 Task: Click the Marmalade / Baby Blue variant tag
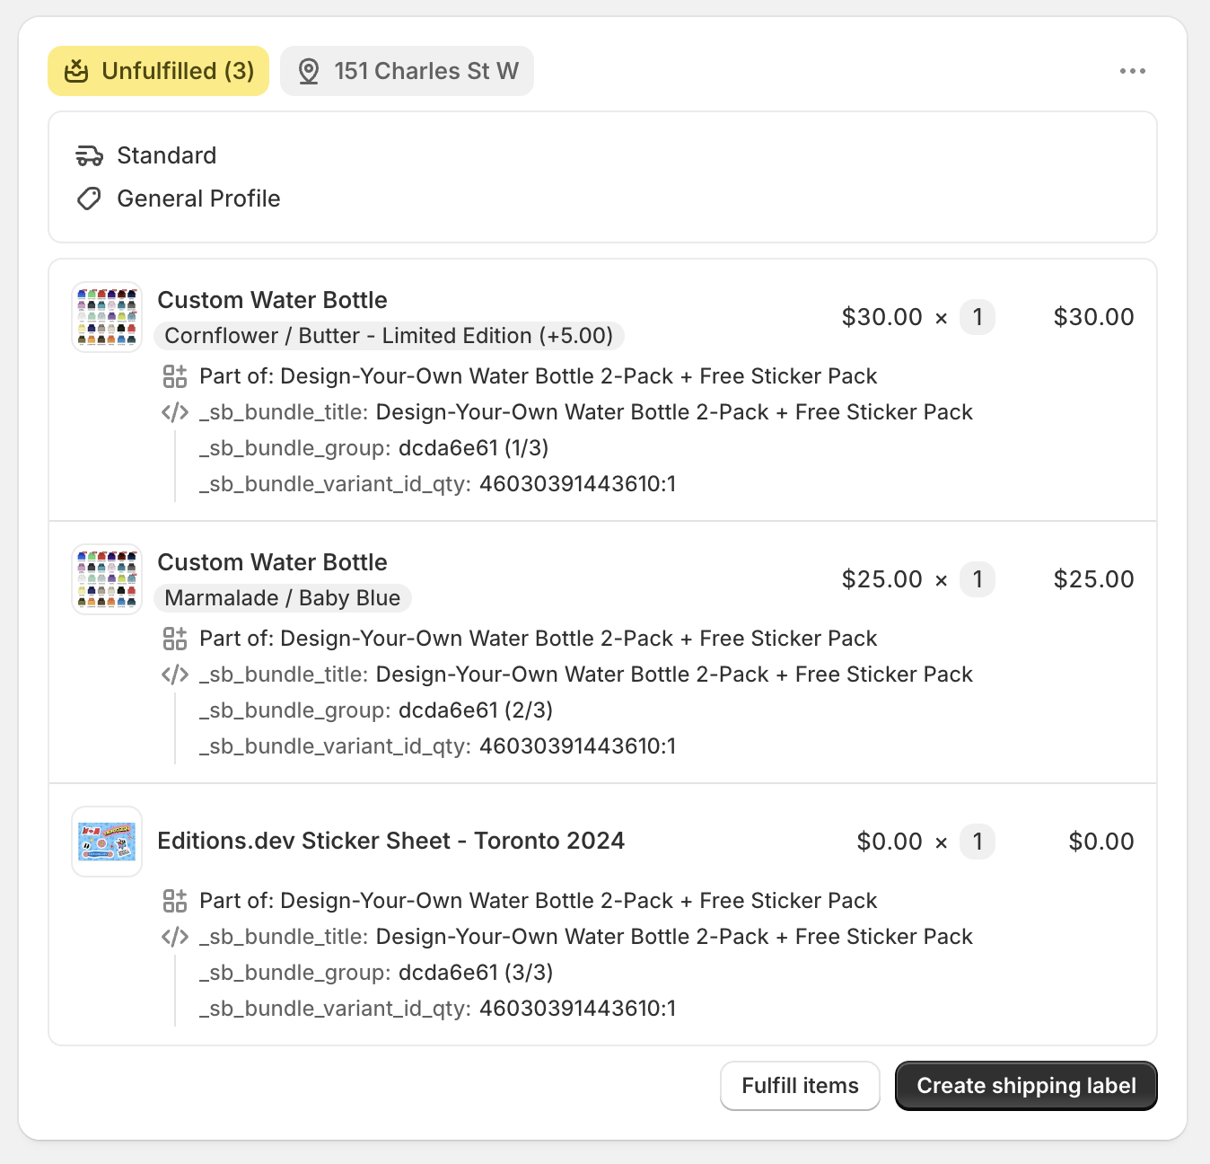(x=282, y=598)
